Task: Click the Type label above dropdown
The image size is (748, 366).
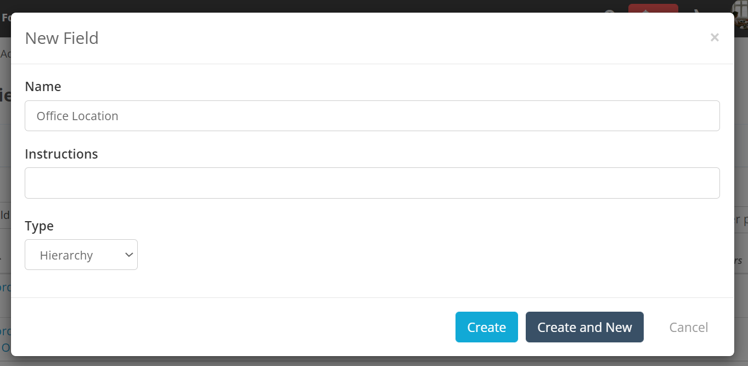Action: pyautogui.click(x=39, y=226)
